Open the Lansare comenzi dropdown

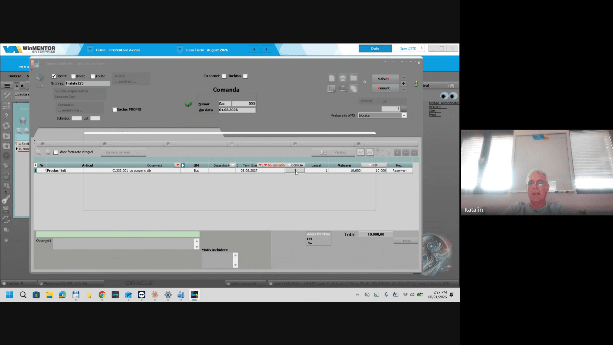[124, 152]
